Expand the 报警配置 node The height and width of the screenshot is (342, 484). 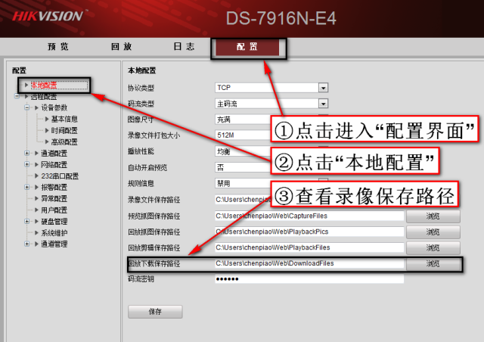point(27,187)
